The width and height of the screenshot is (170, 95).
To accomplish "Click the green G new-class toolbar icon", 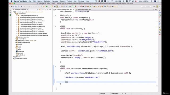I will tap(90, 7).
